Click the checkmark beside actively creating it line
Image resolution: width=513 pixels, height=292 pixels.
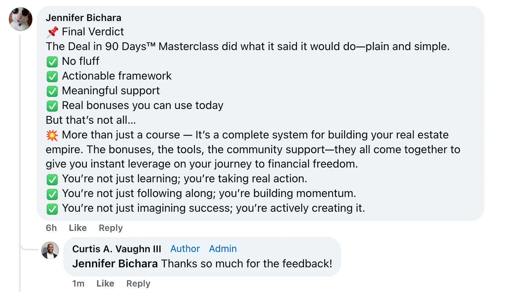[52, 209]
